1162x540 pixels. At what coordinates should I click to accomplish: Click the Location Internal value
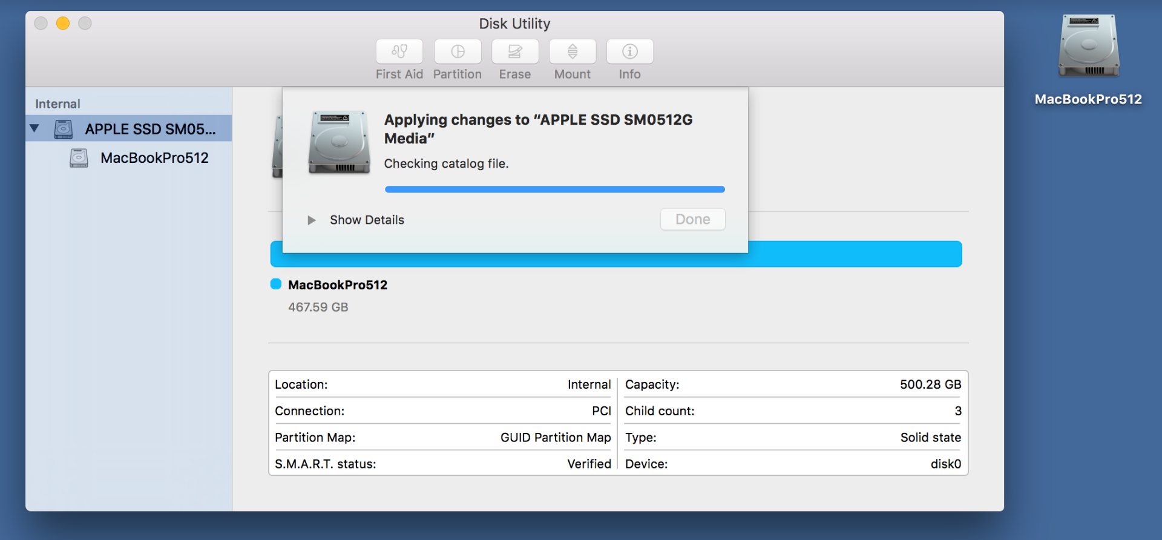click(x=589, y=384)
